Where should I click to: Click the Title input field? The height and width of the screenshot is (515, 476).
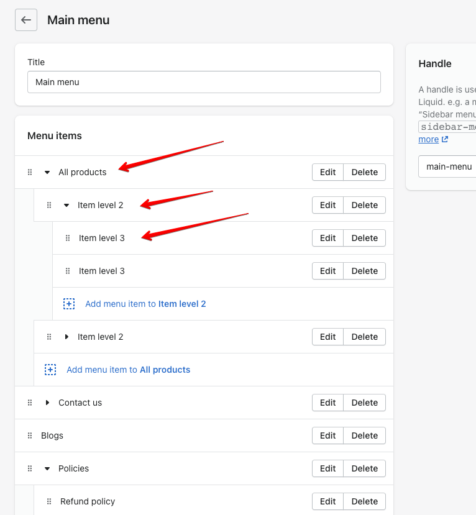(204, 82)
